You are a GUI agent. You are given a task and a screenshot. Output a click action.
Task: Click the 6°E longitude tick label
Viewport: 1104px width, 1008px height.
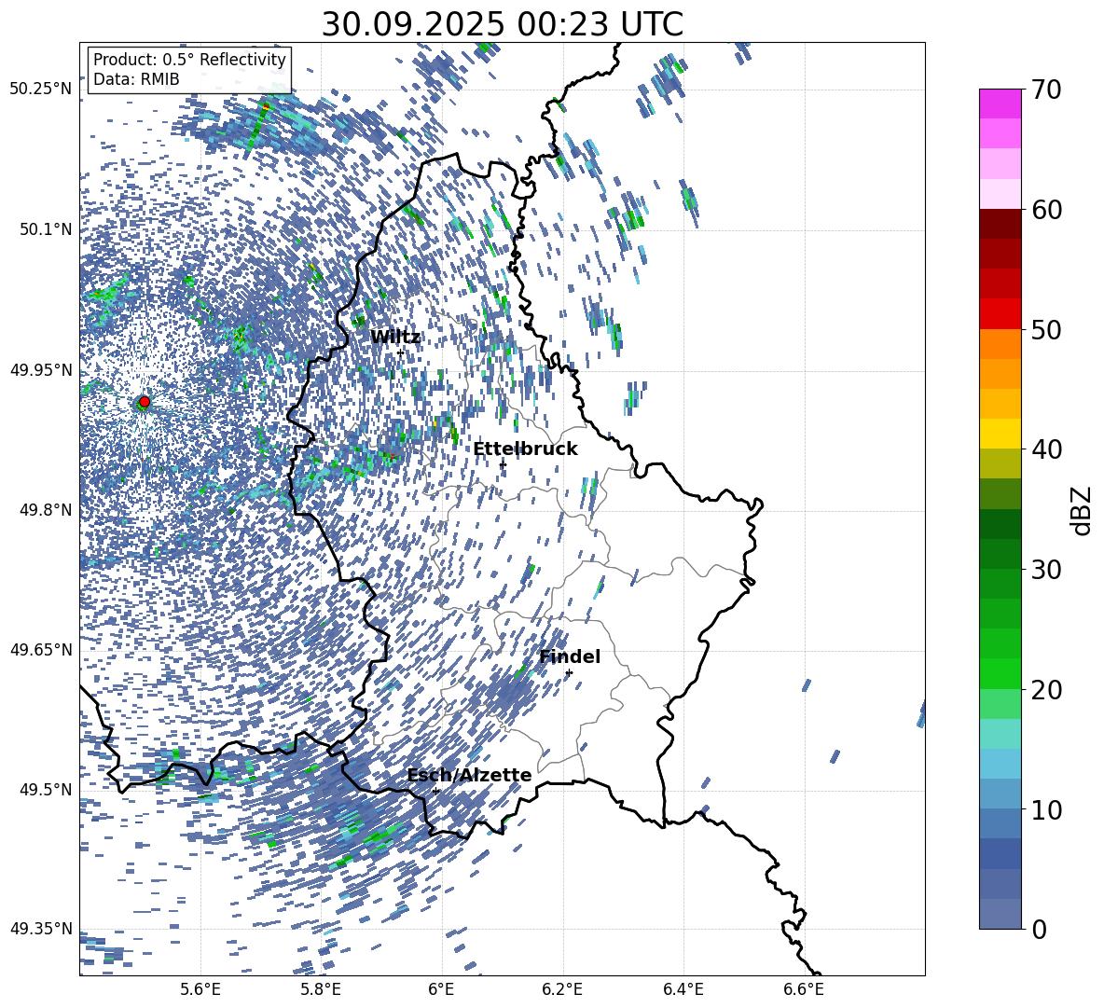[x=441, y=990]
